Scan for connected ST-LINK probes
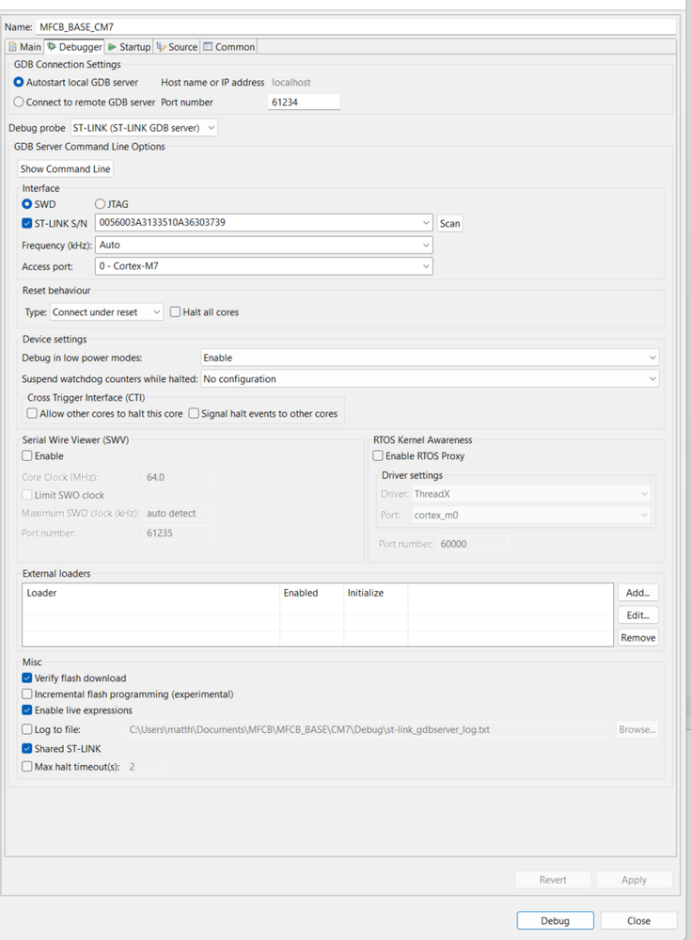Viewport: 691px width, 940px height. click(x=448, y=223)
